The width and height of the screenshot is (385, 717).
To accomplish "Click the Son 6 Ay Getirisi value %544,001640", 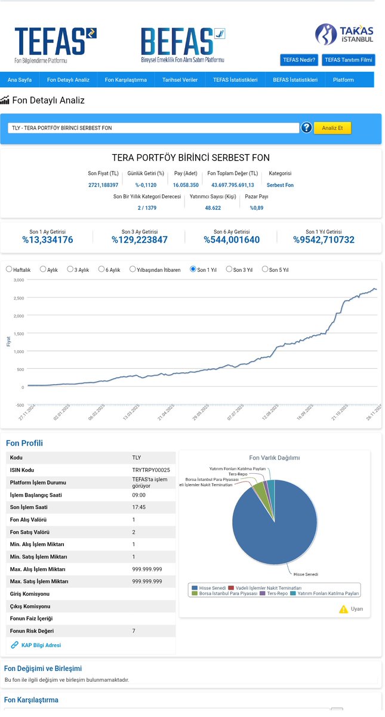I will (x=232, y=240).
